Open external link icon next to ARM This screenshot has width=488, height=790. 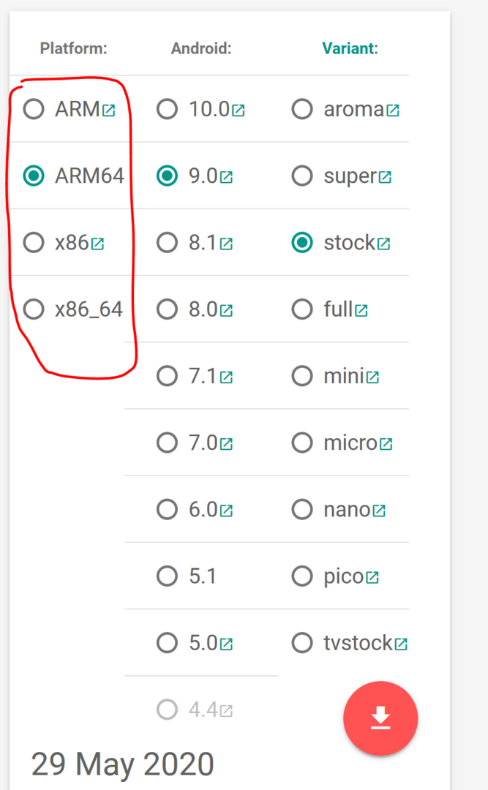[108, 110]
